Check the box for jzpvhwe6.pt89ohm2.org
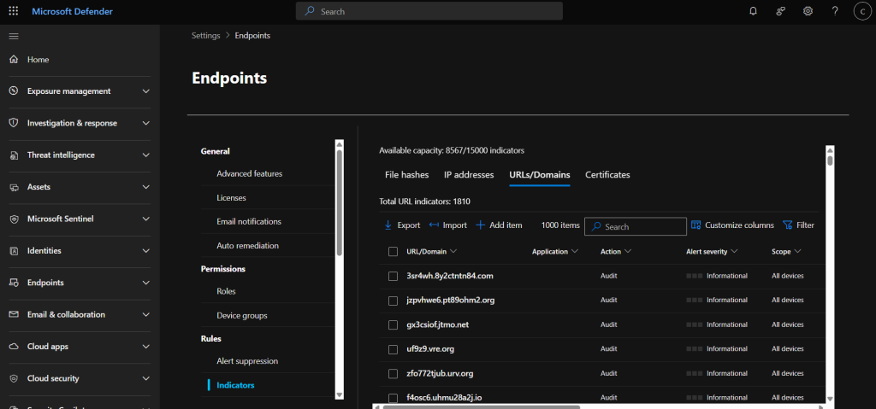This screenshot has height=409, width=876. tap(393, 301)
